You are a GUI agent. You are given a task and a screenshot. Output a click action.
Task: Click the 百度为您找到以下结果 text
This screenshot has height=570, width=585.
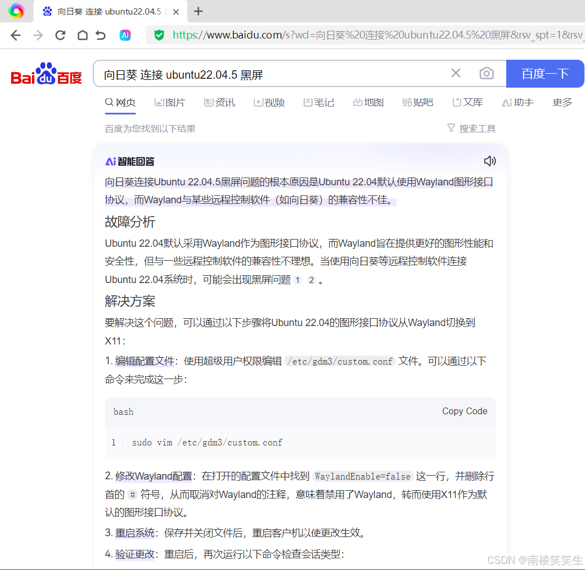tap(150, 128)
